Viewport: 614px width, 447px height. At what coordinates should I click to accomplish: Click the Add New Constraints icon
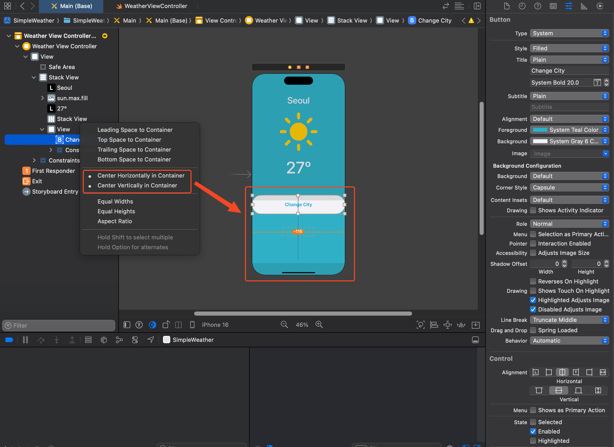click(x=447, y=325)
